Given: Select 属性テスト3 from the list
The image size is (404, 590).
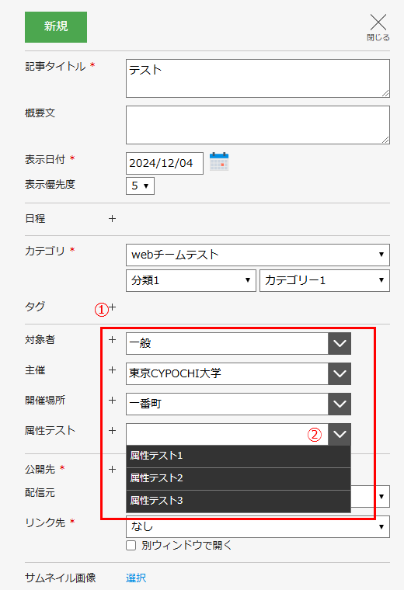Looking at the screenshot, I should pyautogui.click(x=239, y=501).
